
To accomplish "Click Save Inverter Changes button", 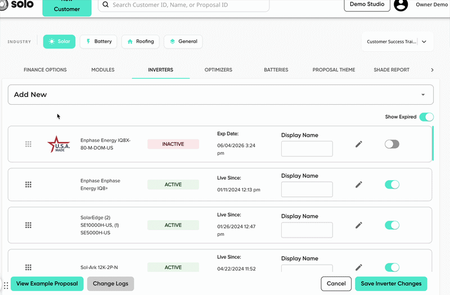I will 391,284.
